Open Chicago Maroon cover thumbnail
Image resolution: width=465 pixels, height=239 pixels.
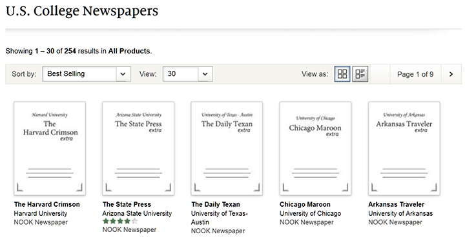point(316,148)
